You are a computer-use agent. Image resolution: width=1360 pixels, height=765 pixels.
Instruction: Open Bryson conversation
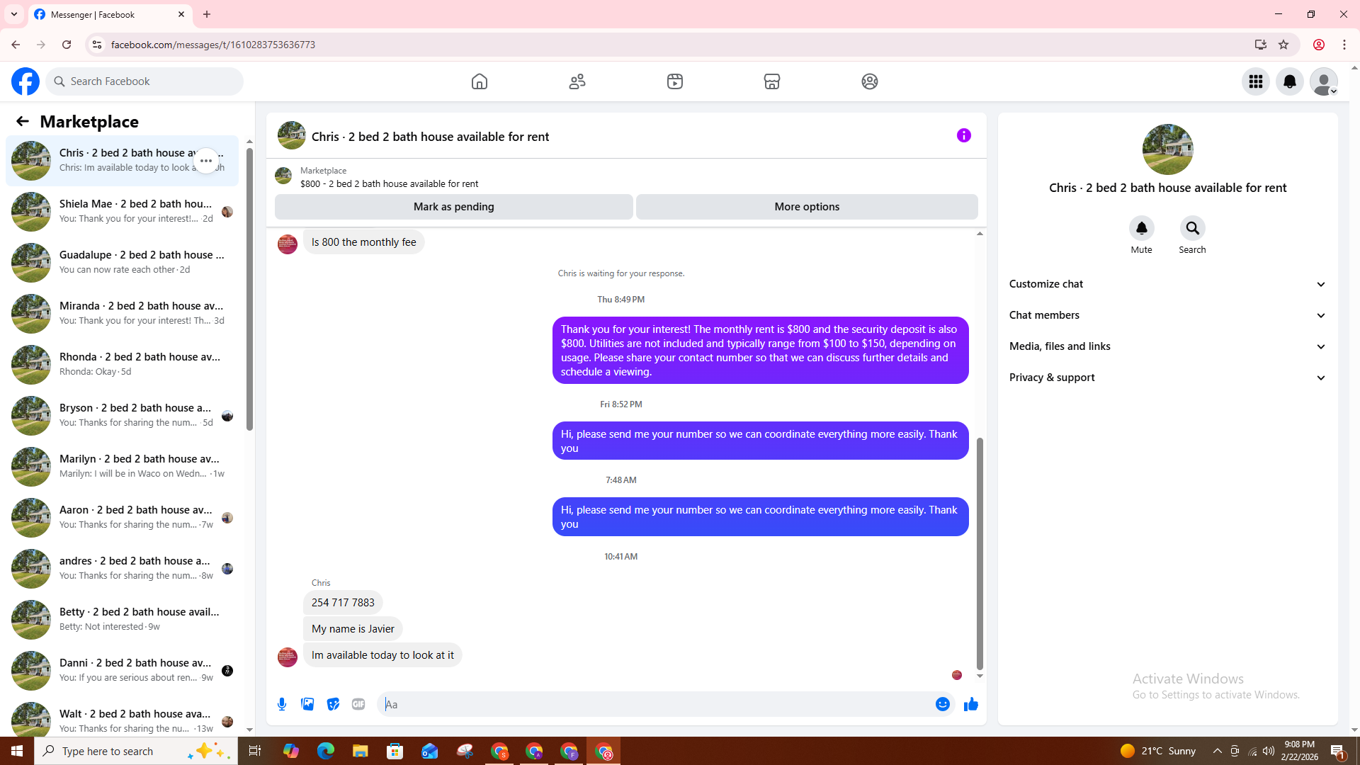point(123,416)
